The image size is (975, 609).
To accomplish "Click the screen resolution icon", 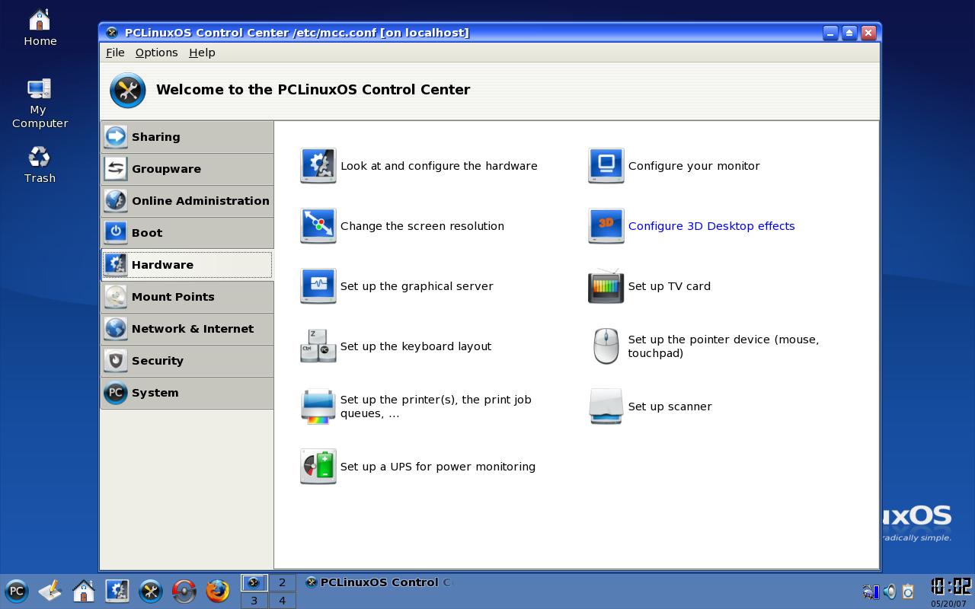I will (318, 225).
